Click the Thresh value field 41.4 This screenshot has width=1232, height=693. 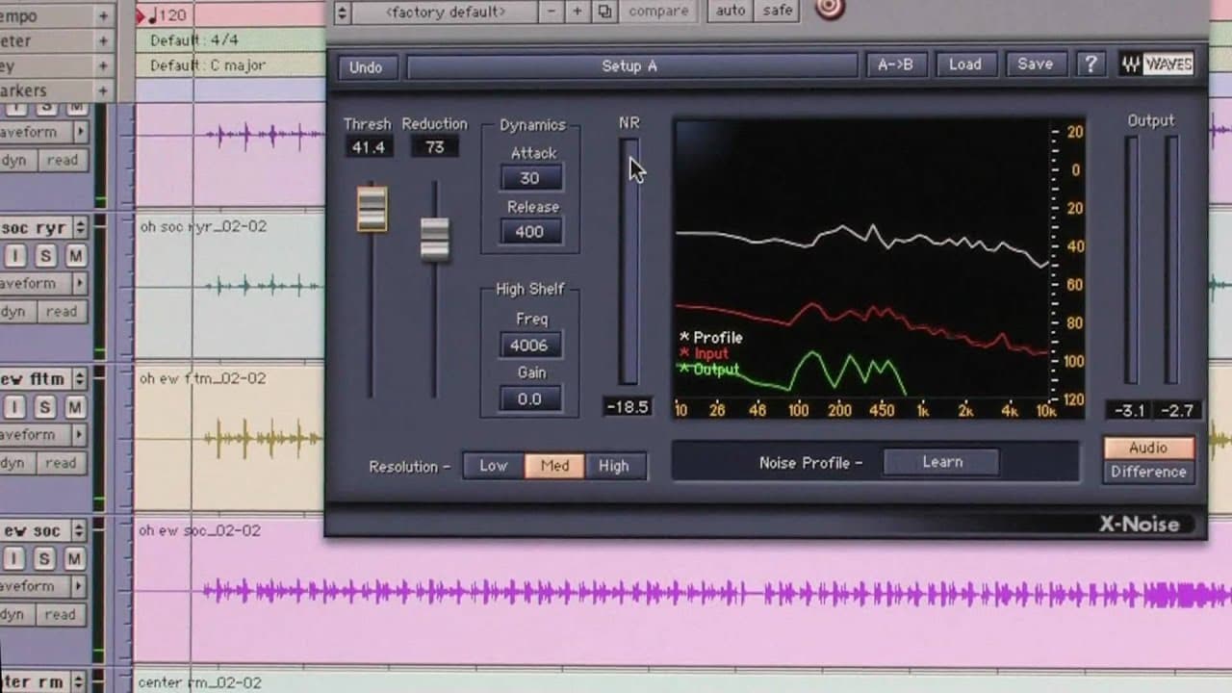click(368, 147)
